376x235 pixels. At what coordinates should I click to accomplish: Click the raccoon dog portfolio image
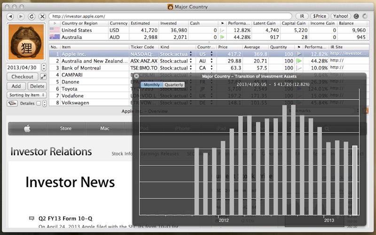26,42
